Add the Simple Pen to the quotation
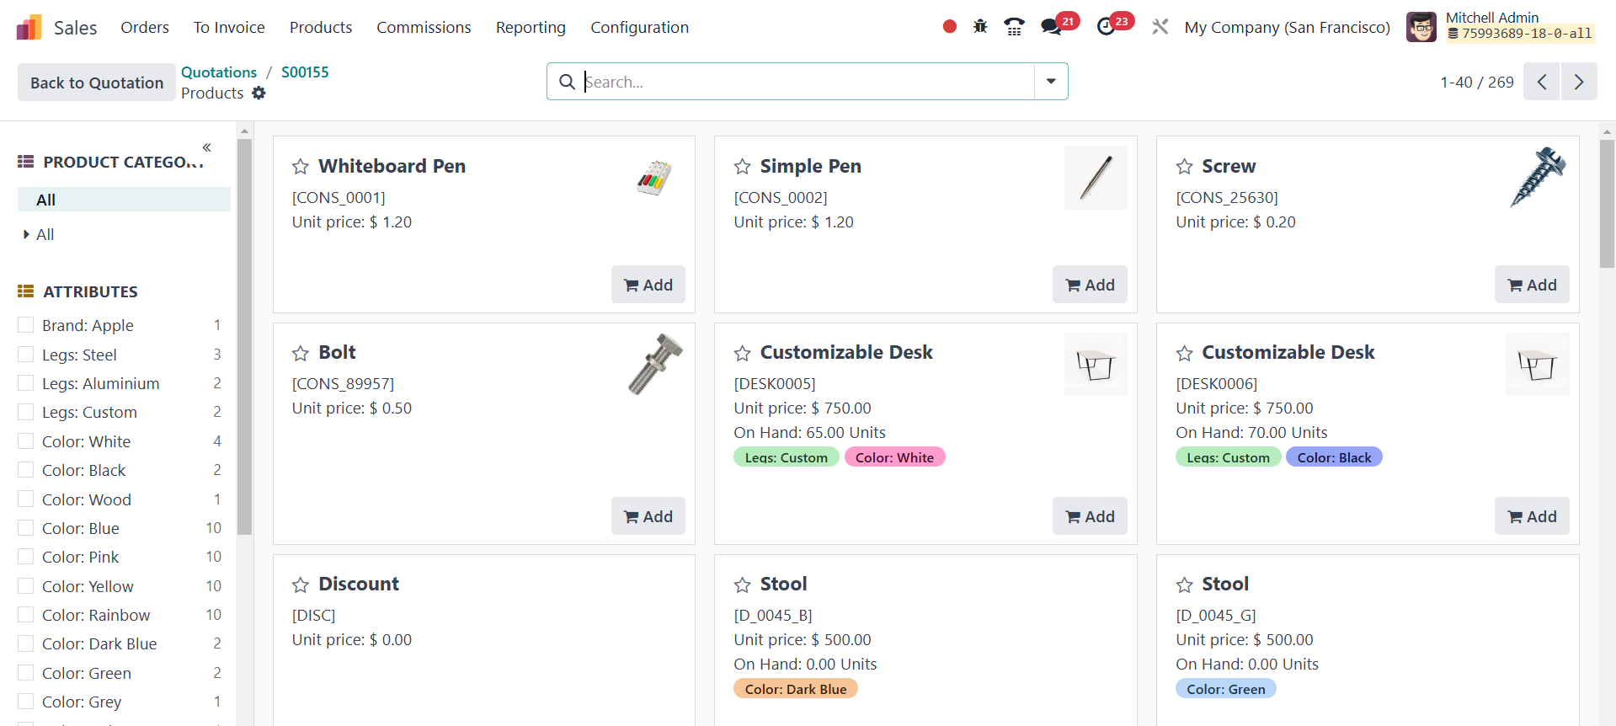 (1090, 285)
